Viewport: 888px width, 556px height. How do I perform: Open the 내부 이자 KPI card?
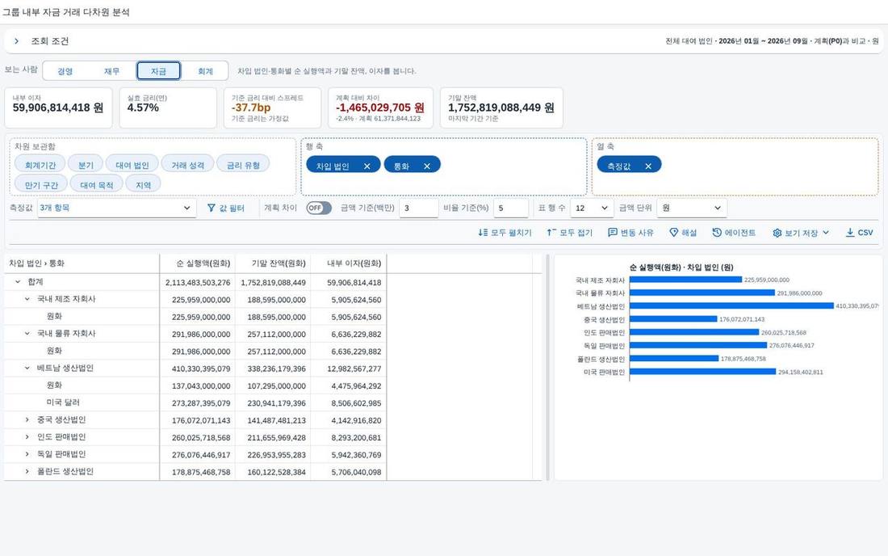coord(58,107)
